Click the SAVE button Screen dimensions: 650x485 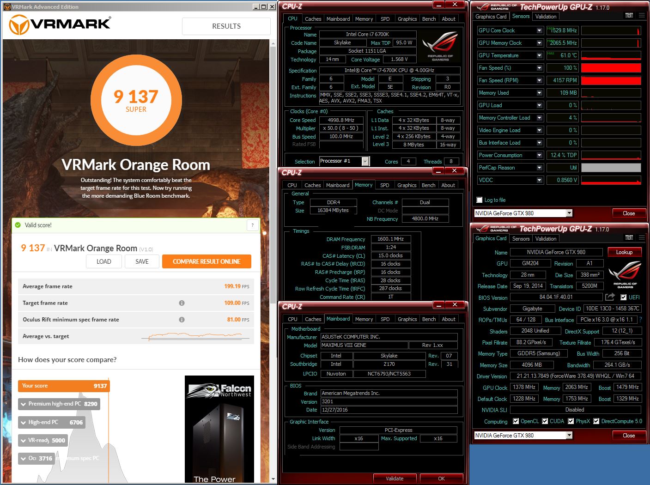(x=142, y=261)
